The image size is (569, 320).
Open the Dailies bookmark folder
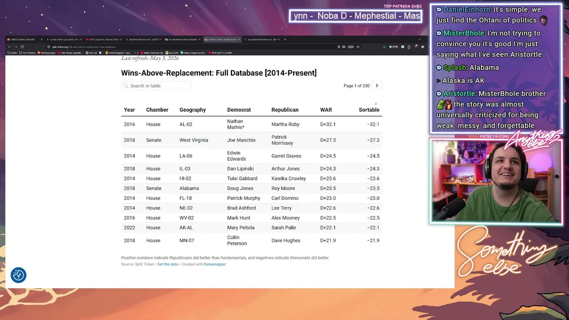point(12,52)
